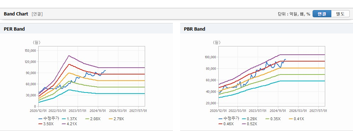Click the 20,000 axis label in PBR chart
Viewport: 353px width, 131px height.
[211, 103]
